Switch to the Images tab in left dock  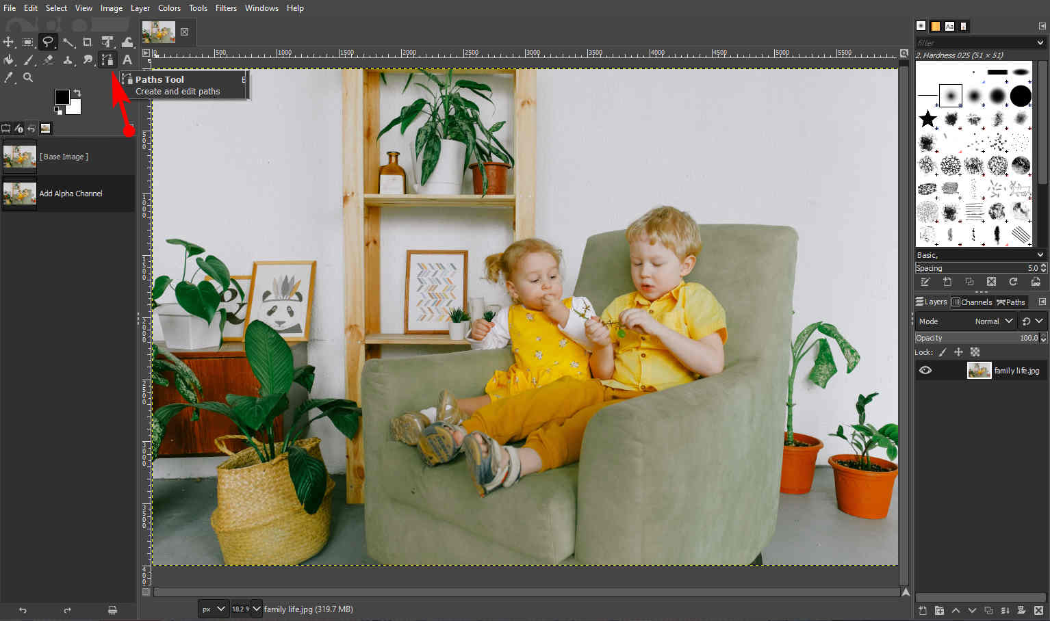(x=45, y=128)
